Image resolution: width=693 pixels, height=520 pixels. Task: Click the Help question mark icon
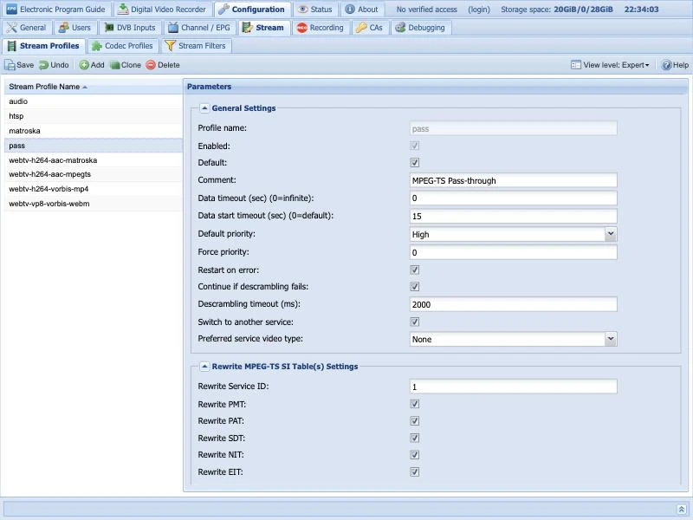click(x=666, y=65)
